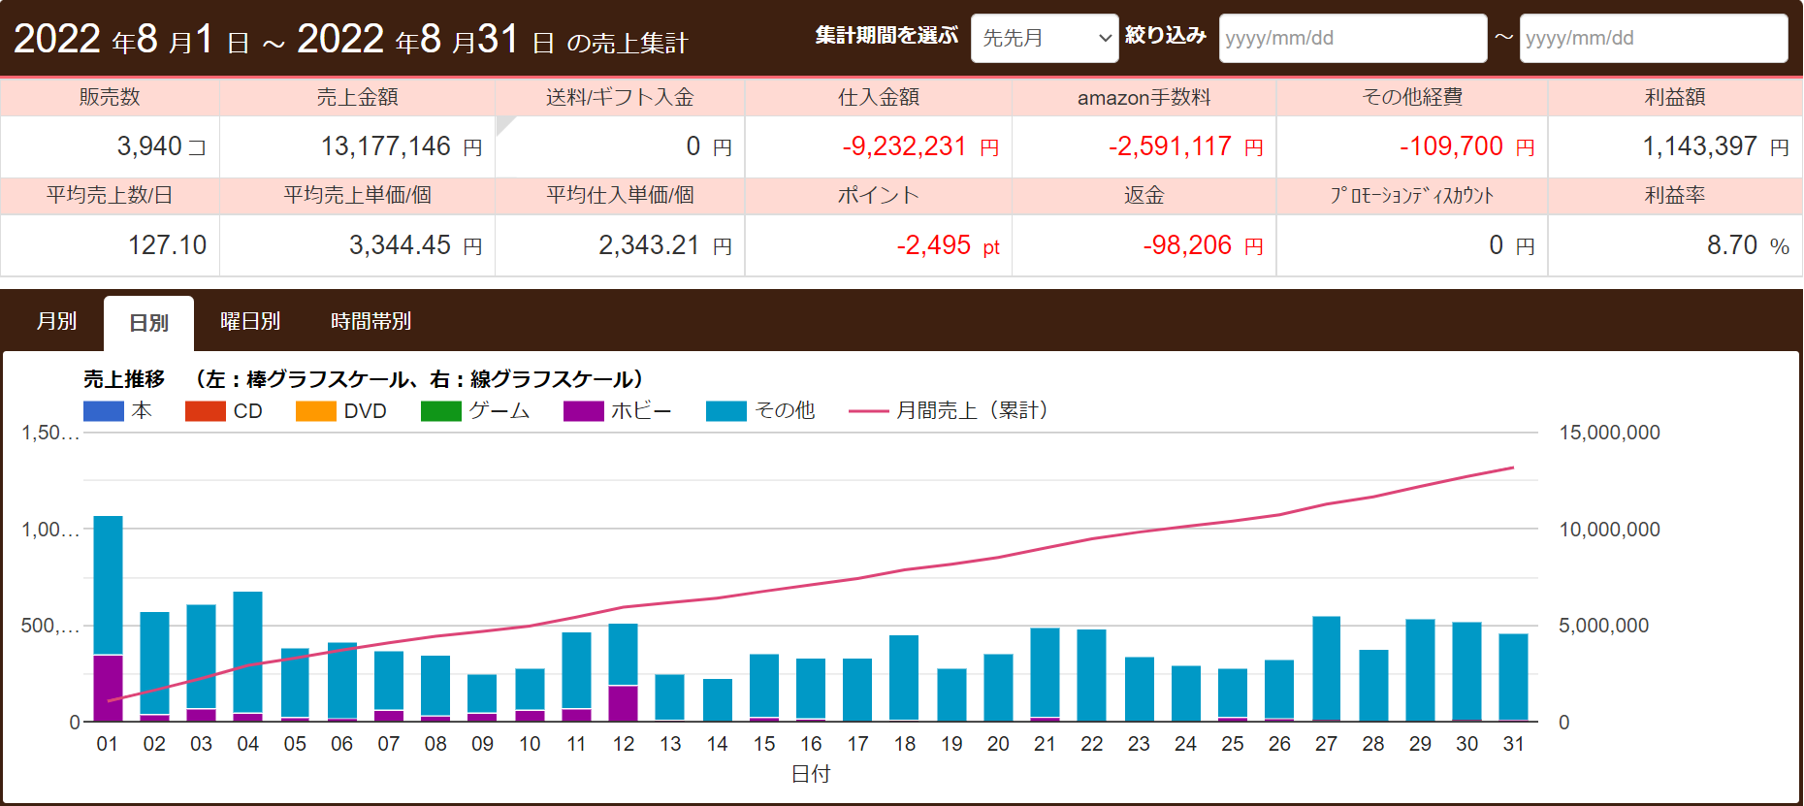Open the 曜日別 tab
This screenshot has width=1804, height=806.
[250, 321]
